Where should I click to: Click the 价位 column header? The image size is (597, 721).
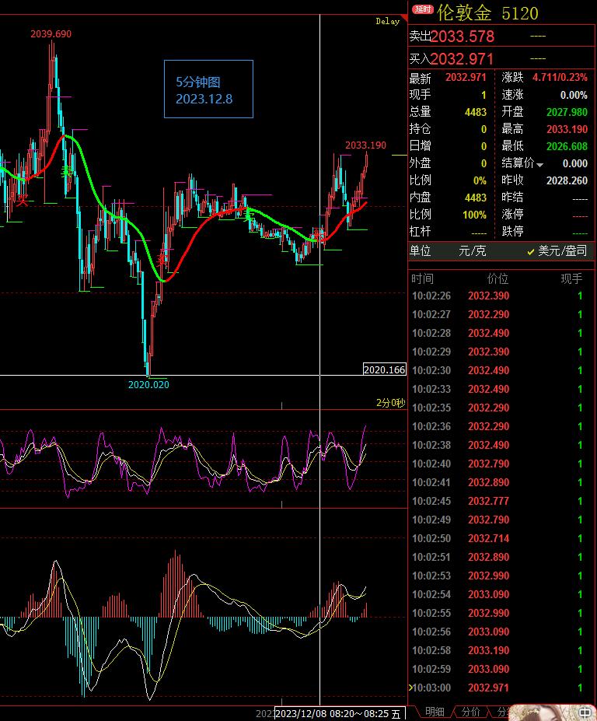[497, 278]
